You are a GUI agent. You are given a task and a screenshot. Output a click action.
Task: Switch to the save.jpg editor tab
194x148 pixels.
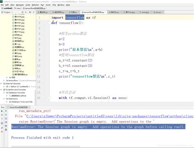(x=145, y=12)
